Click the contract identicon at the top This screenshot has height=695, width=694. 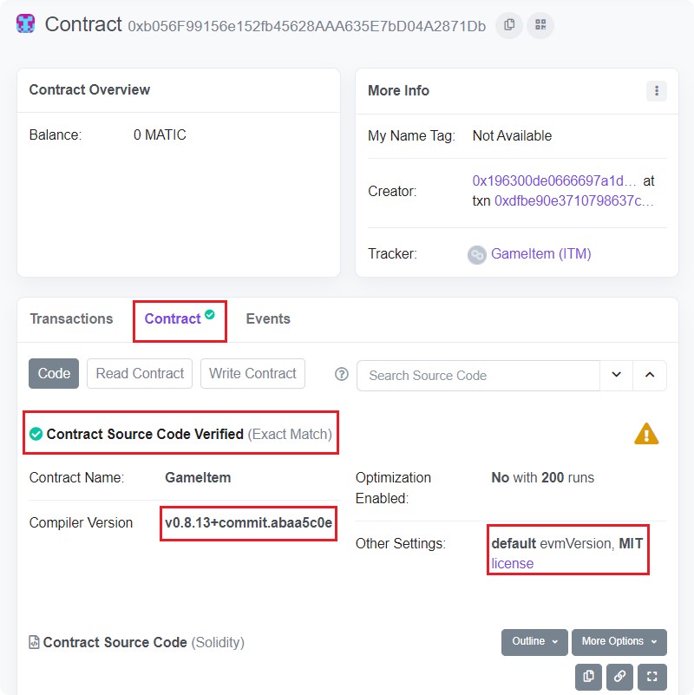click(x=26, y=24)
